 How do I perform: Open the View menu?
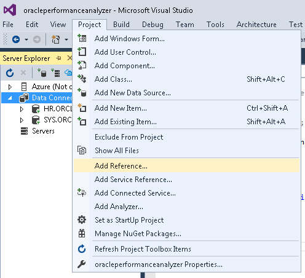point(58,25)
